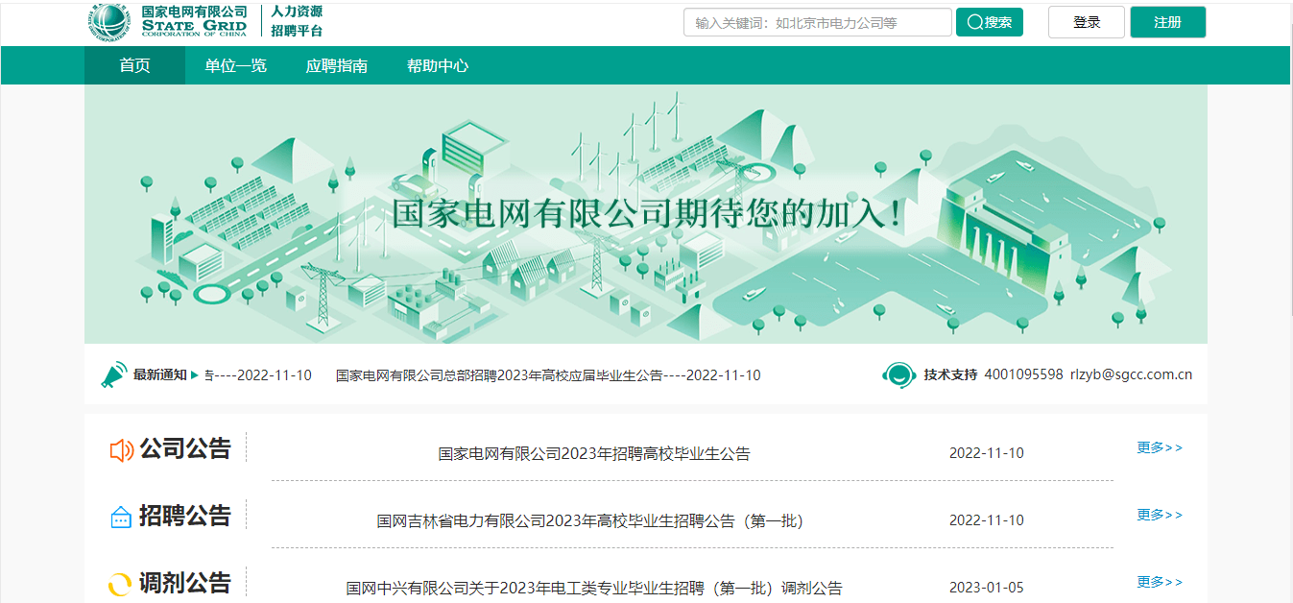Go to 应聘指南 in navigation bar

336,66
